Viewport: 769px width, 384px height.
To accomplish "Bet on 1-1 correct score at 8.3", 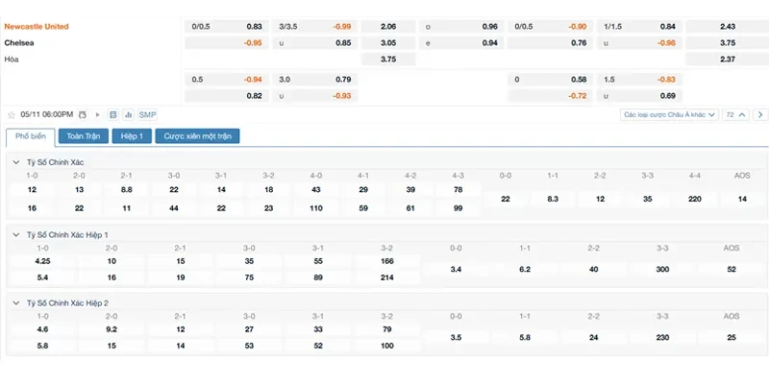I will [552, 199].
